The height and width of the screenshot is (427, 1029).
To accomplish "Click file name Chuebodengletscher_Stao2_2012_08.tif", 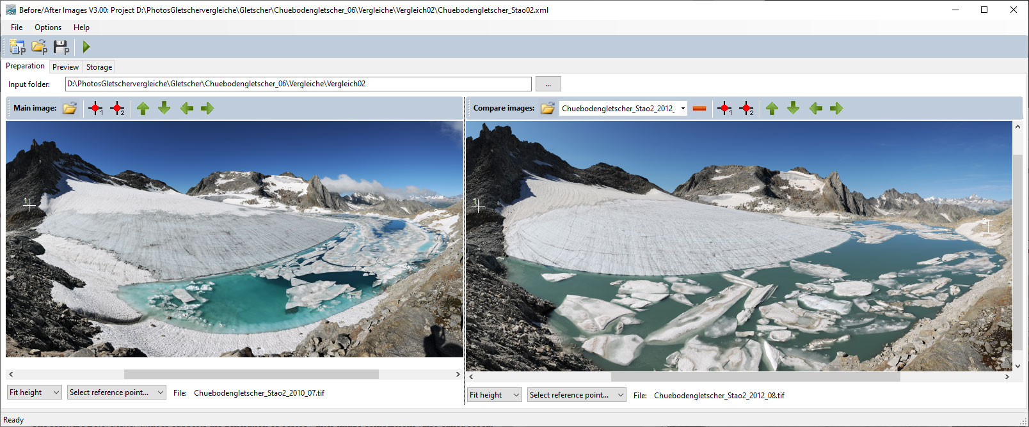I will click(719, 395).
